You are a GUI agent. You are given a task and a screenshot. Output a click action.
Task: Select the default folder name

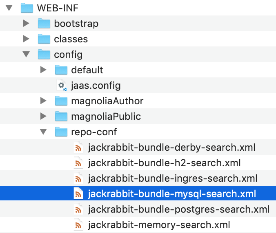click(x=87, y=70)
